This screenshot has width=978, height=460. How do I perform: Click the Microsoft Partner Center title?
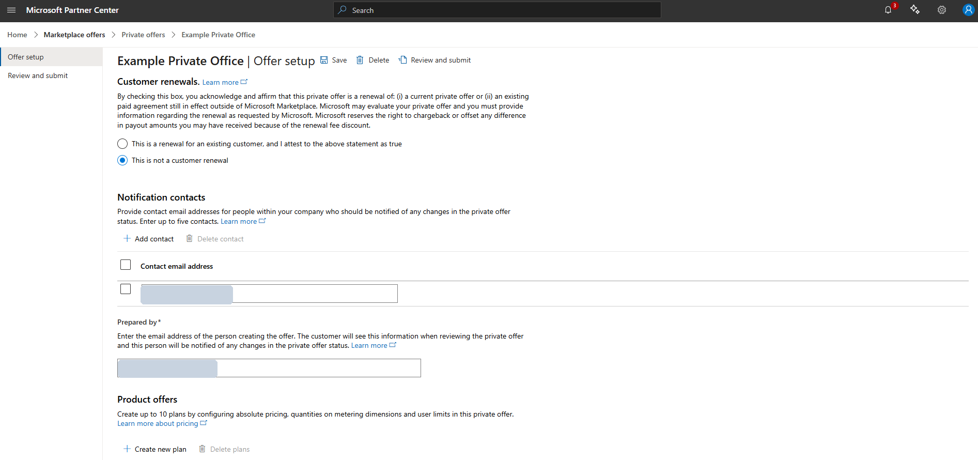click(72, 10)
